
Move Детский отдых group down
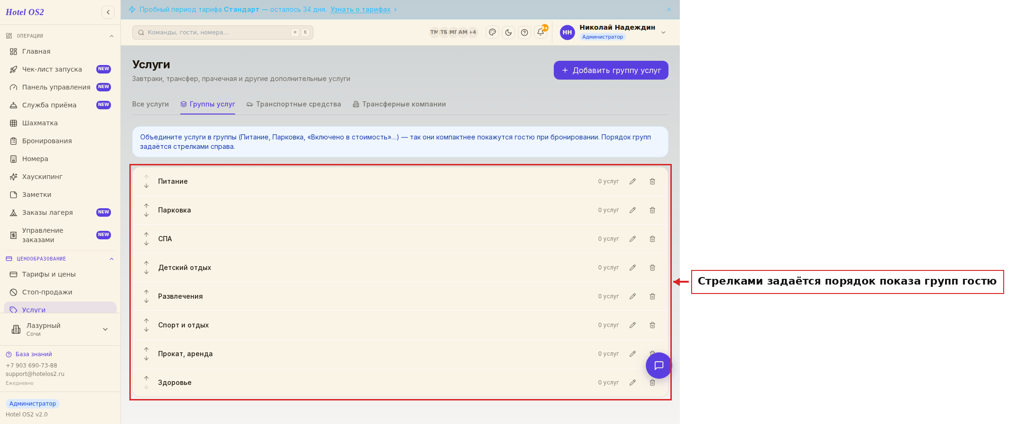point(146,272)
